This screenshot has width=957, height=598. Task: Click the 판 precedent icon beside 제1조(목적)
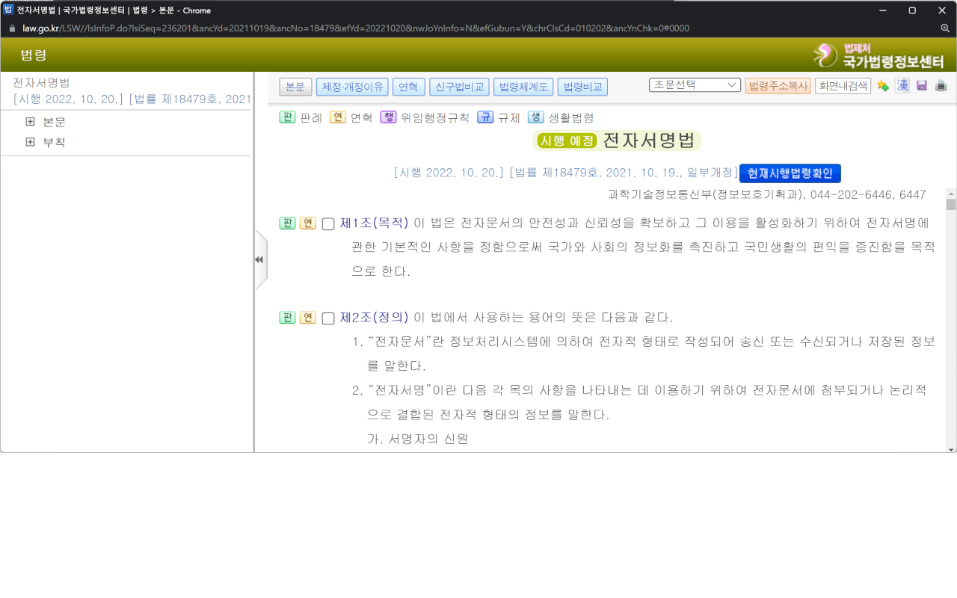[288, 223]
